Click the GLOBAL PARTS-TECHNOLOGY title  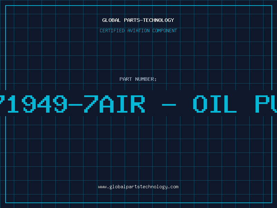click(x=138, y=20)
